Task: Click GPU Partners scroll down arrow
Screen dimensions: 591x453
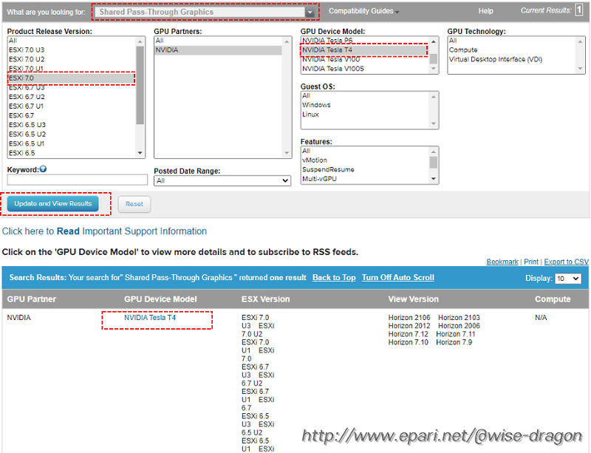Action: coord(287,153)
